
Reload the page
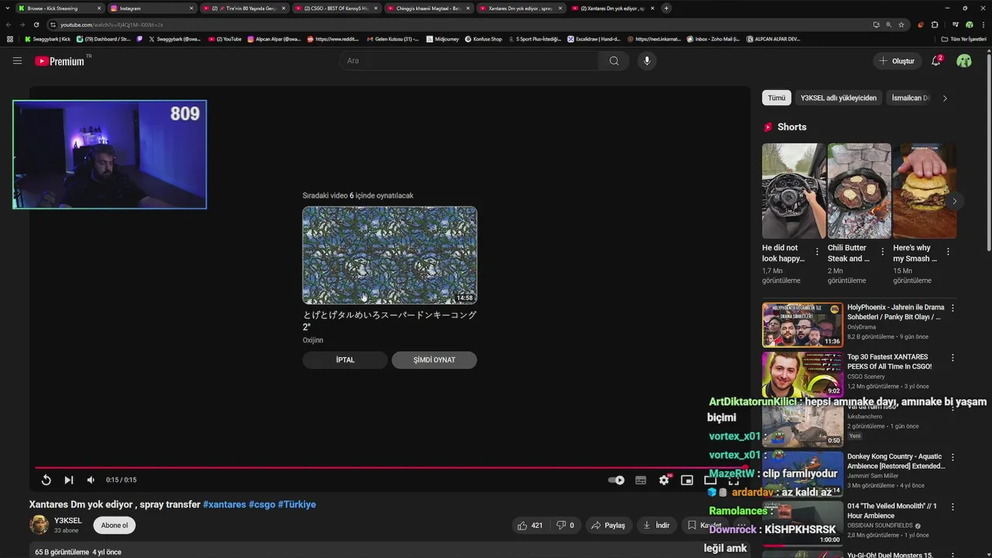(x=36, y=25)
